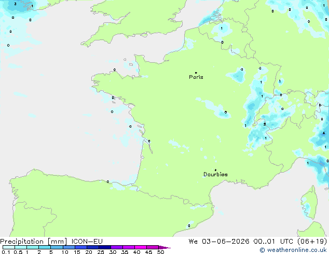Pick the legend swatch between 1 and 2

33,247
